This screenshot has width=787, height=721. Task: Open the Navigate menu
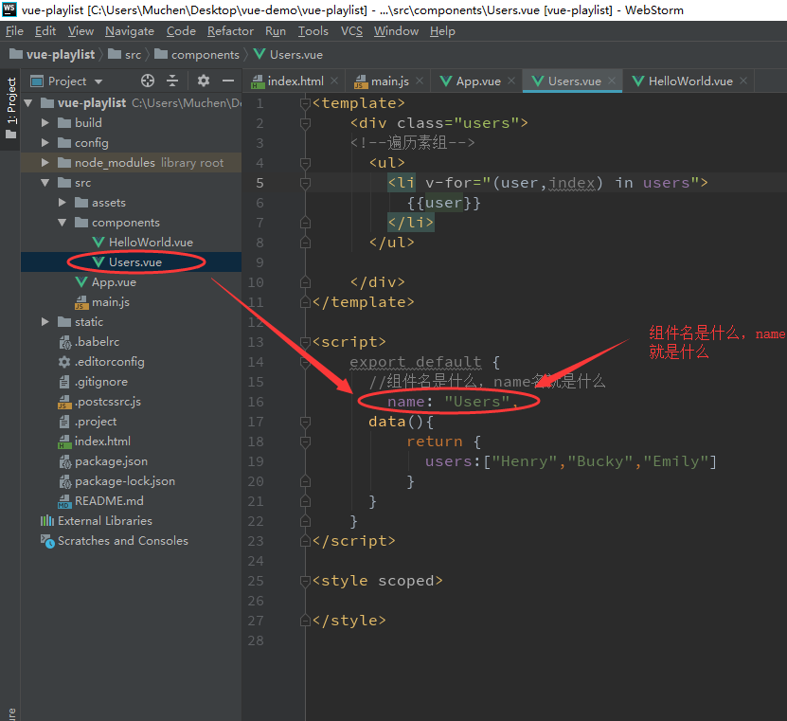(130, 31)
